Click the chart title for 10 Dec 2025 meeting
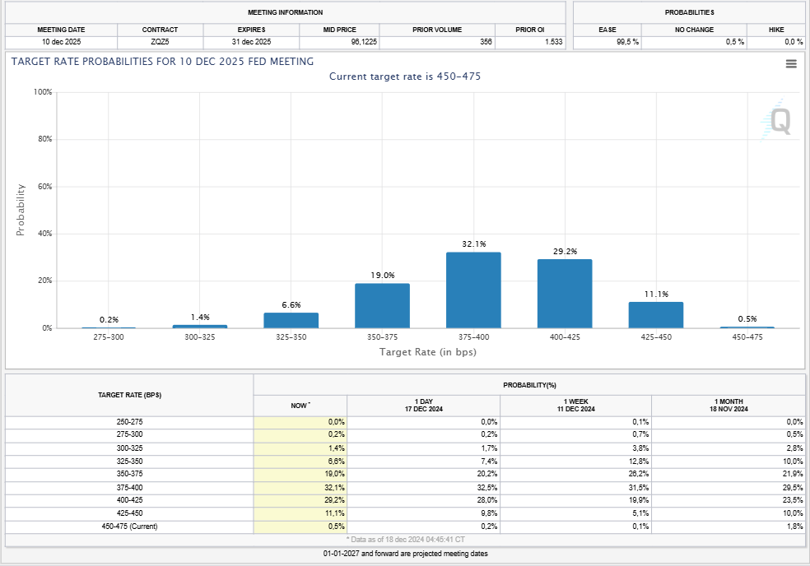This screenshot has width=810, height=566. (162, 62)
